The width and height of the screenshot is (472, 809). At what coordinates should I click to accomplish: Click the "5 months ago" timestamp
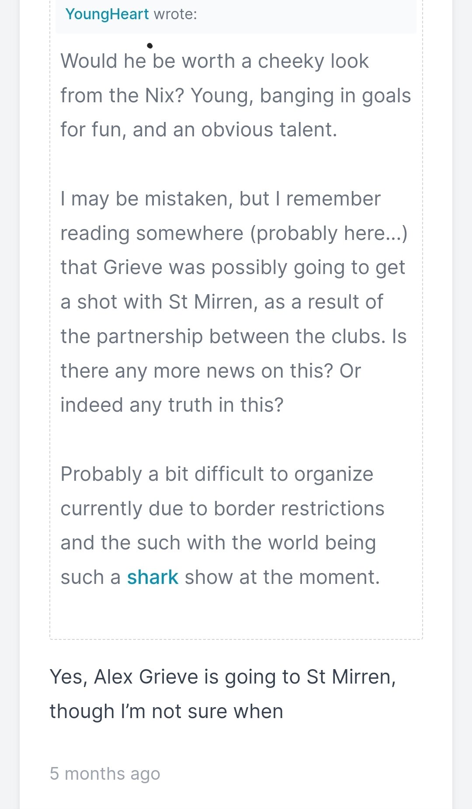(x=105, y=774)
